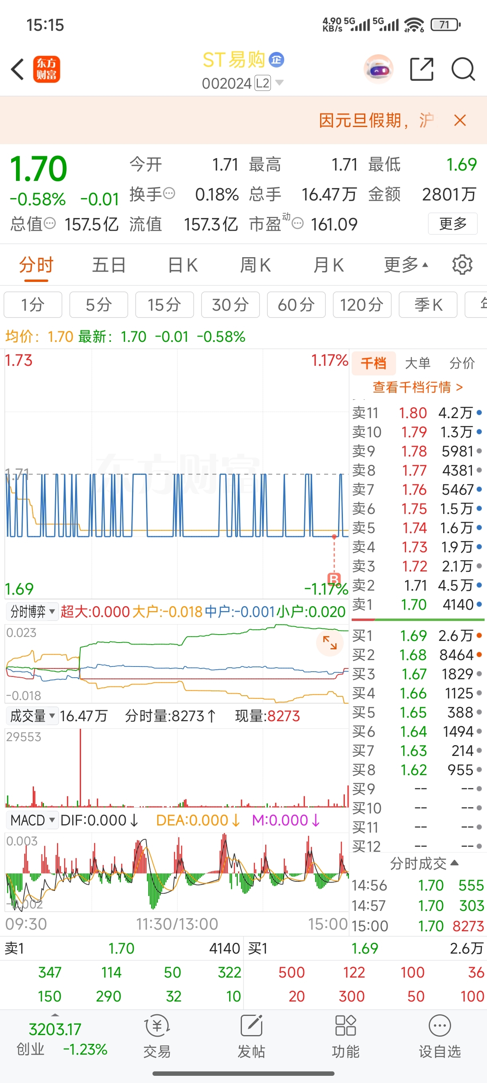Select the 千档 order book tab
The width and height of the screenshot is (487, 1083).
click(x=373, y=363)
